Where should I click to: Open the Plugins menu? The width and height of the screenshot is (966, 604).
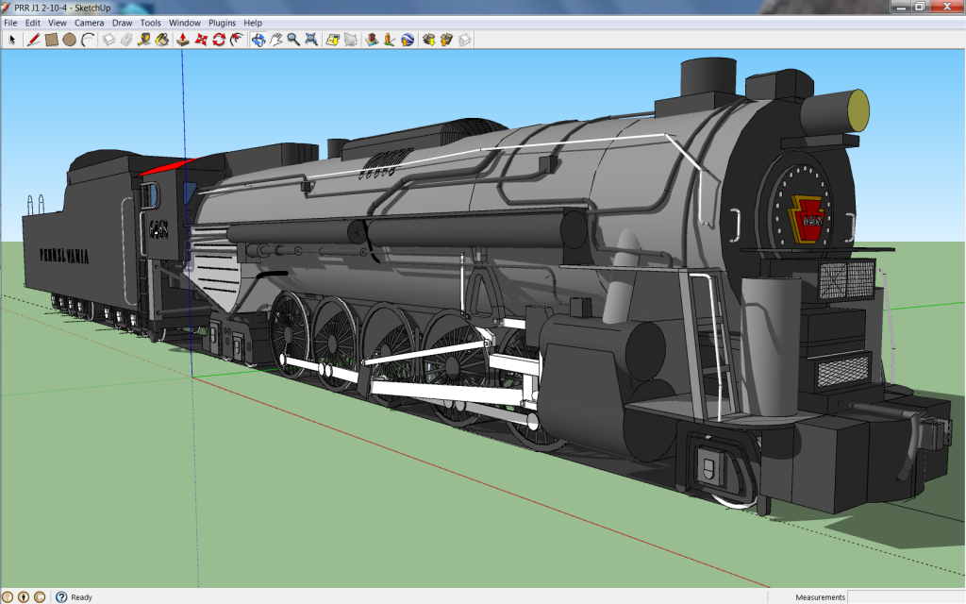[x=222, y=23]
